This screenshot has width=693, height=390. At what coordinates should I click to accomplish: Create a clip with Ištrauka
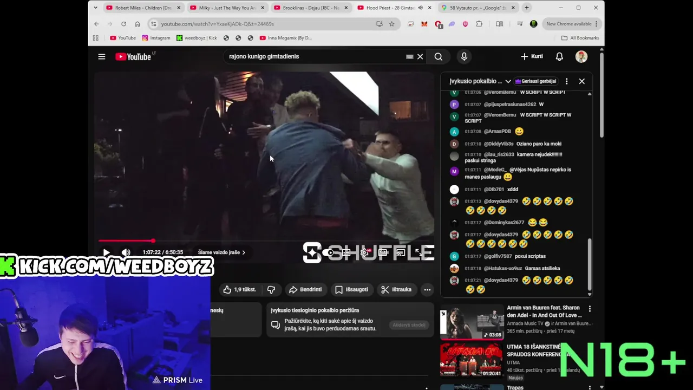[396, 290]
